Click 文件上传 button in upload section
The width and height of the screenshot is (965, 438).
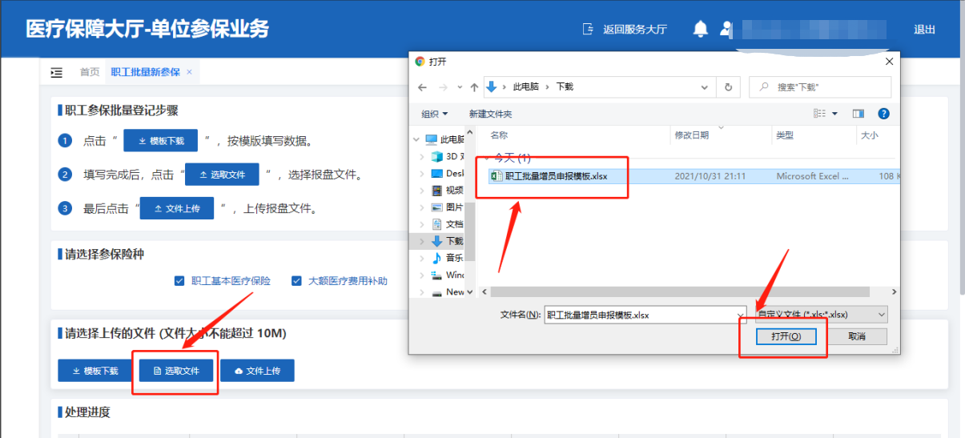(x=257, y=371)
